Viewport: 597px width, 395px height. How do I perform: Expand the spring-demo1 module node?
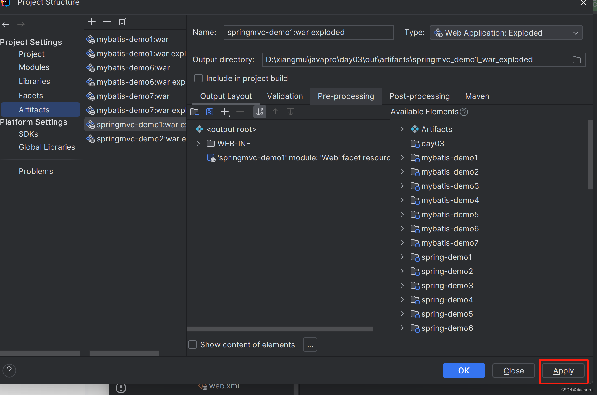(x=402, y=257)
